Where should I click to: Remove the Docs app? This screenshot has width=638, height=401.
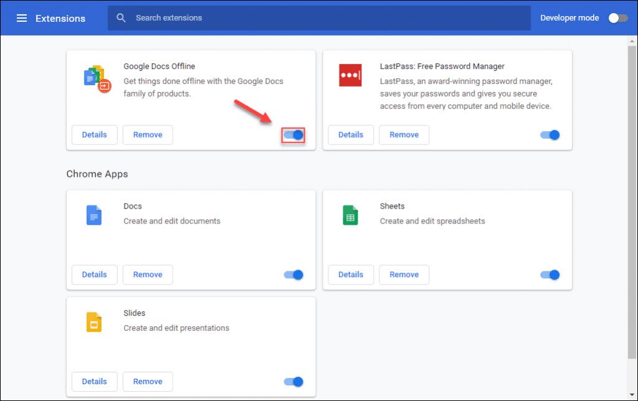point(148,275)
